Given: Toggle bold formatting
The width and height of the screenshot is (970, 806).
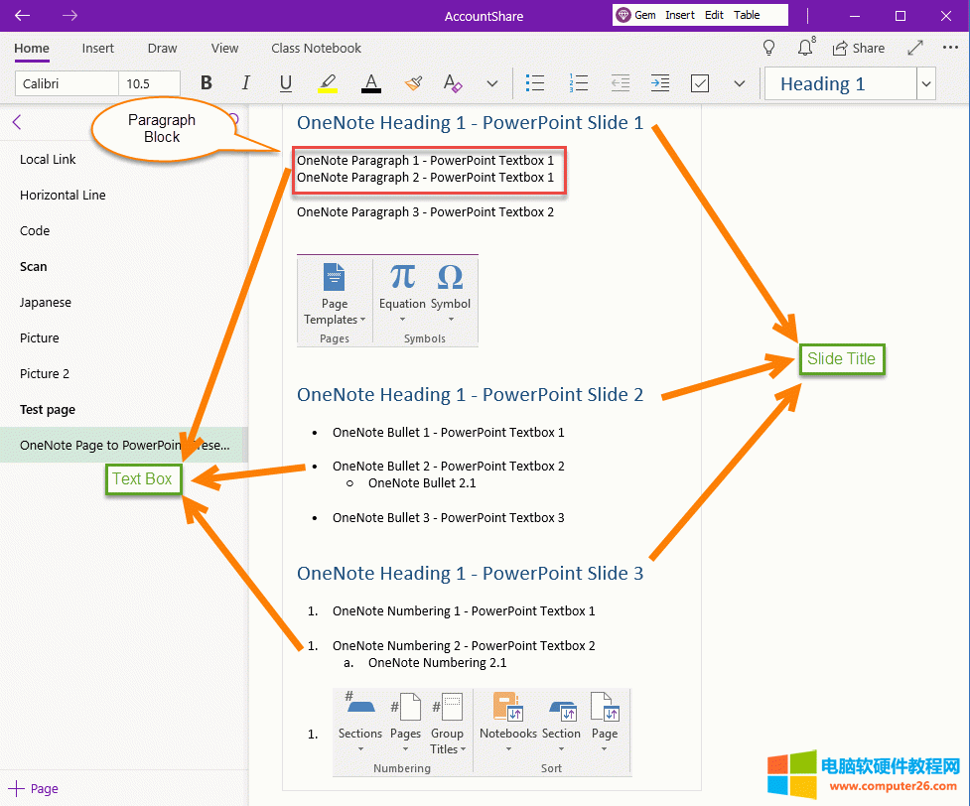Looking at the screenshot, I should click(206, 83).
